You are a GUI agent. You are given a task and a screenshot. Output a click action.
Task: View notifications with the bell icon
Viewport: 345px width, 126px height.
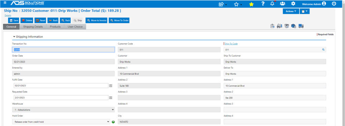272,4
